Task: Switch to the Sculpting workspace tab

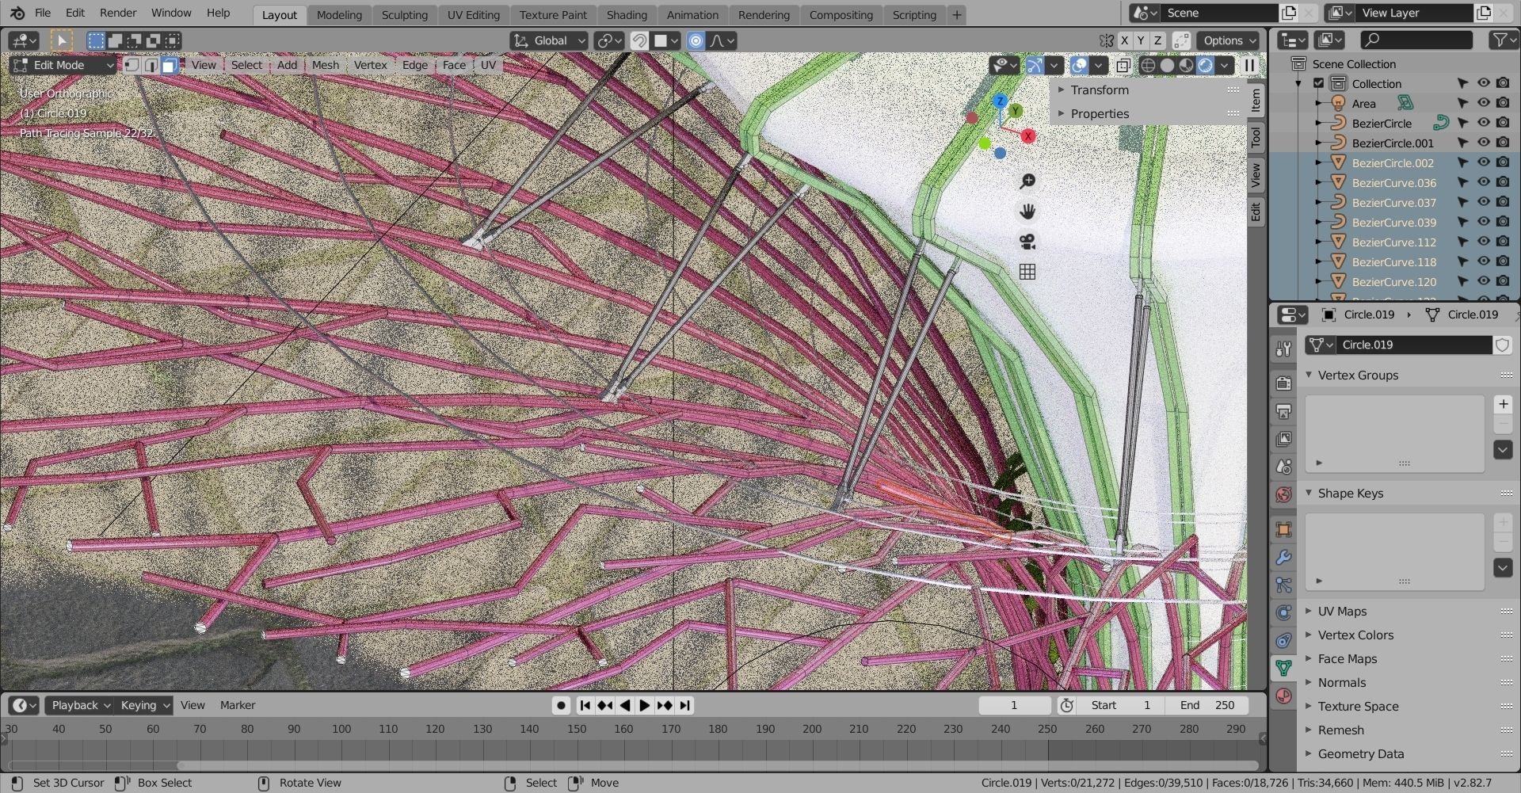Action: (x=404, y=14)
